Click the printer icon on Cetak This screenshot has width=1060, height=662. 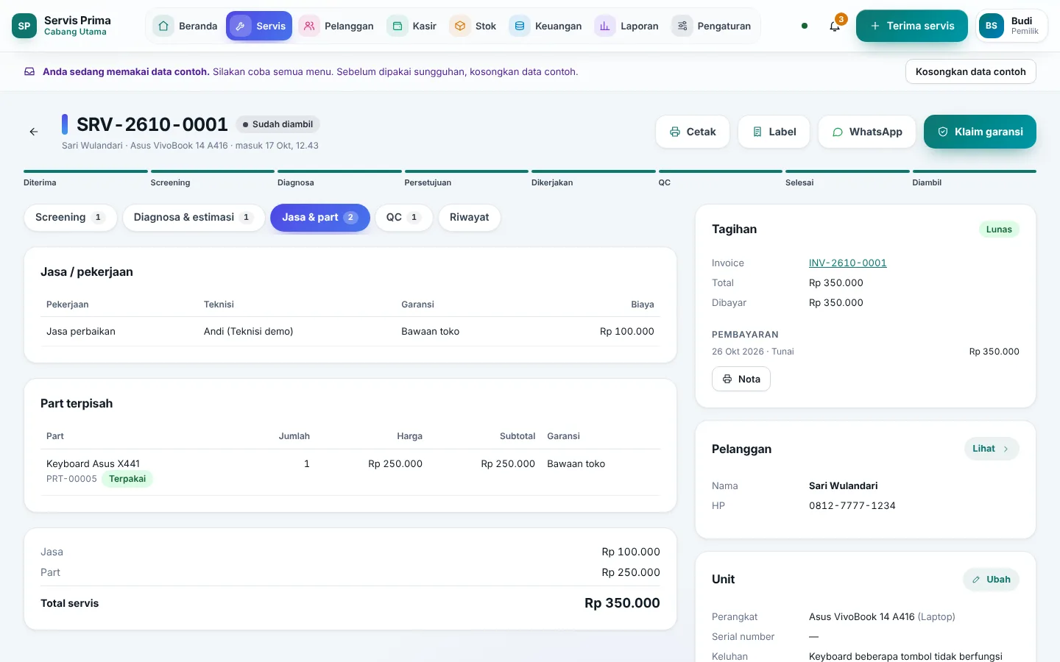[x=675, y=132]
